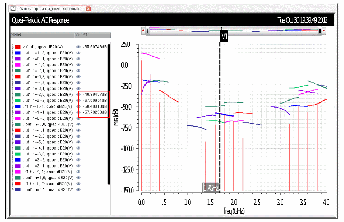The height and width of the screenshot is (222, 344).
Task: Toggle visibility of h=-5,2 trace
Action: pyautogui.click(x=78, y=142)
